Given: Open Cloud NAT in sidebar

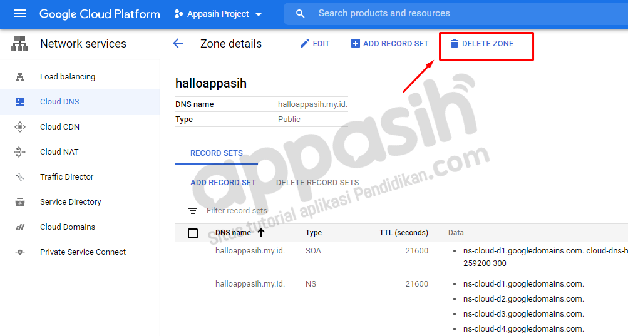Looking at the screenshot, I should (59, 152).
